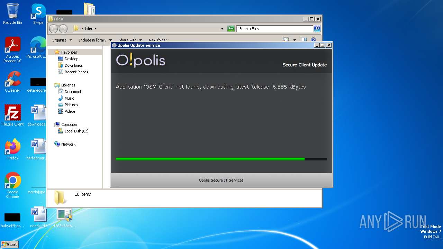Open the Organize menu

click(62, 40)
